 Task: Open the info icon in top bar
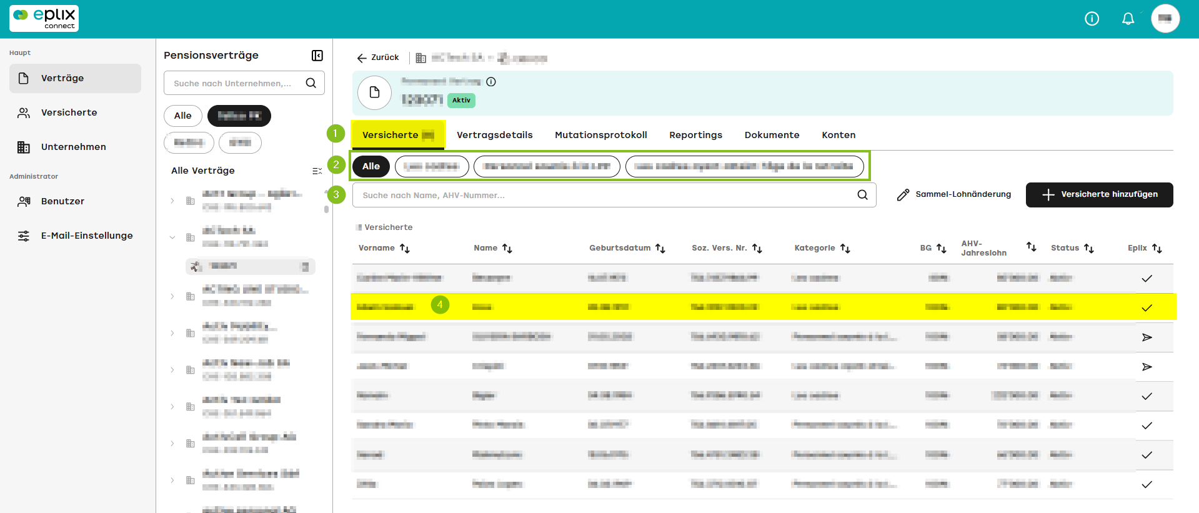(1092, 19)
